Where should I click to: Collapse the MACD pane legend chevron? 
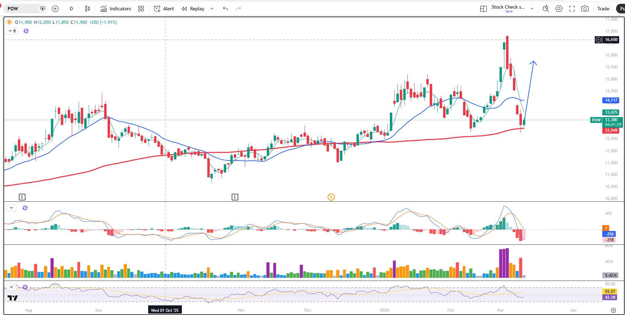point(12,208)
